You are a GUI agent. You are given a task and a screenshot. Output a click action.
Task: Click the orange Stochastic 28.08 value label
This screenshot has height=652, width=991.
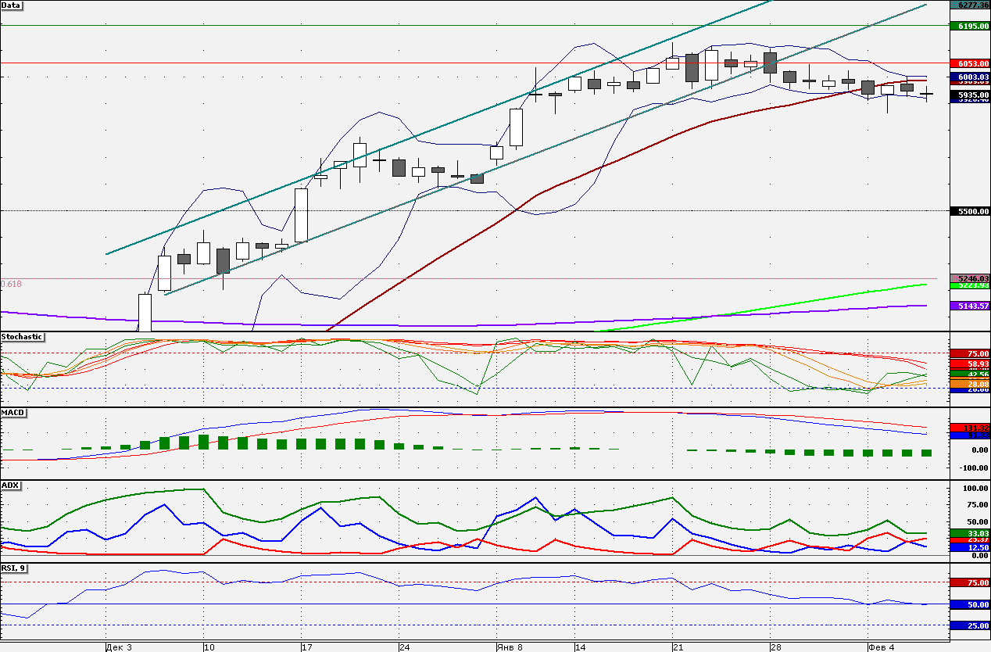[x=969, y=384]
